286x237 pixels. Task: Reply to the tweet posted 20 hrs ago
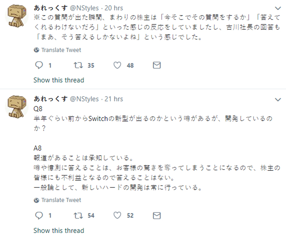pos(39,65)
